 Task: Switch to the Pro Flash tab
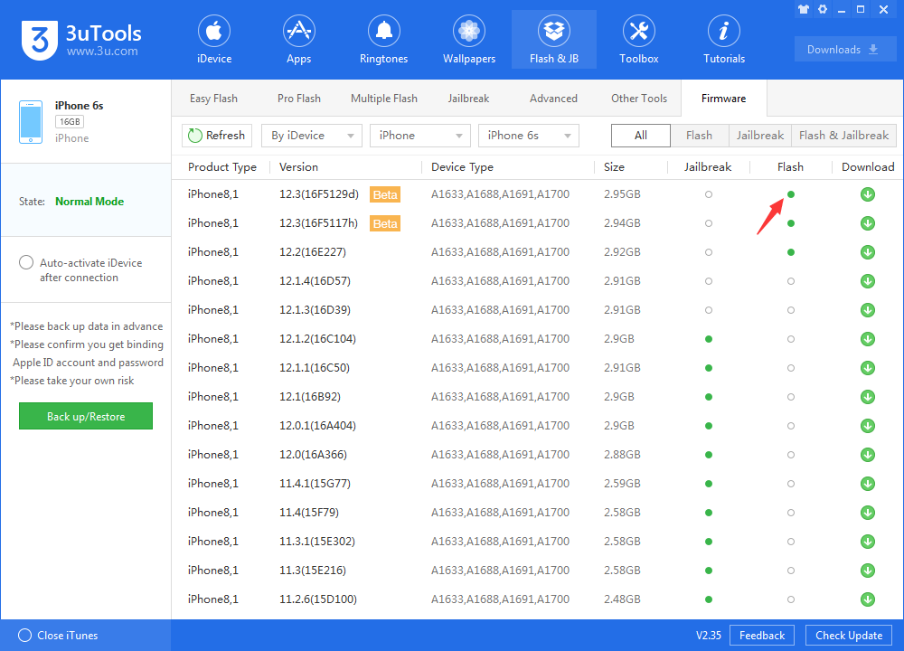(298, 98)
